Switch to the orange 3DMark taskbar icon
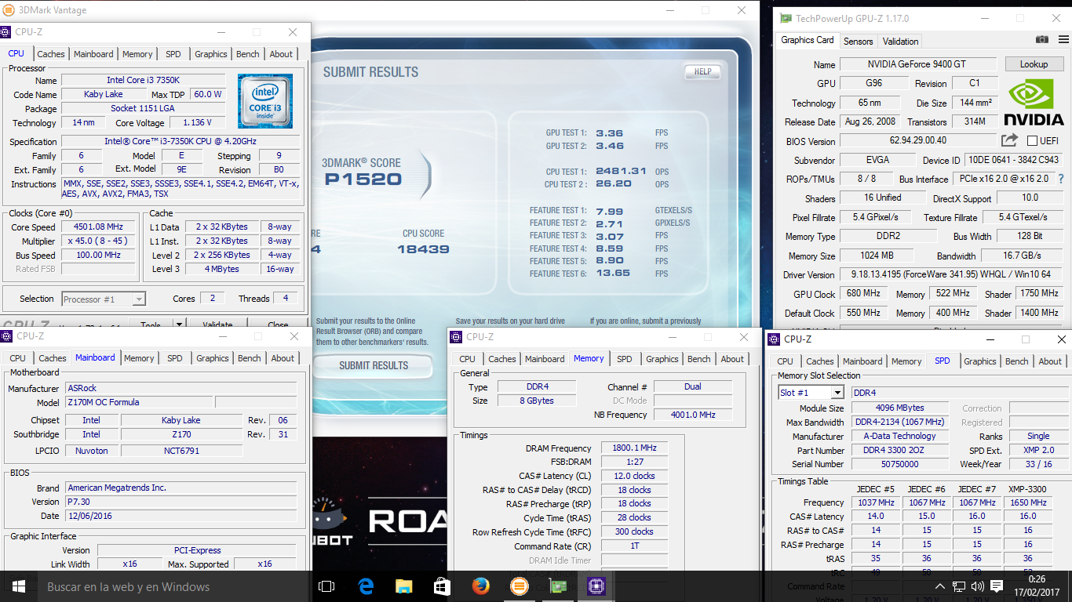This screenshot has width=1072, height=602. point(519,586)
